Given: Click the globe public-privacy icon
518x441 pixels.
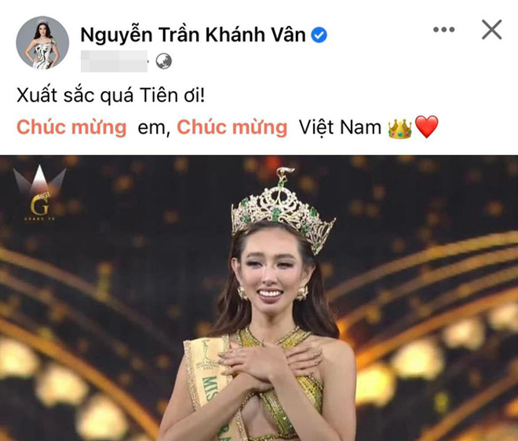Looking at the screenshot, I should [x=163, y=61].
